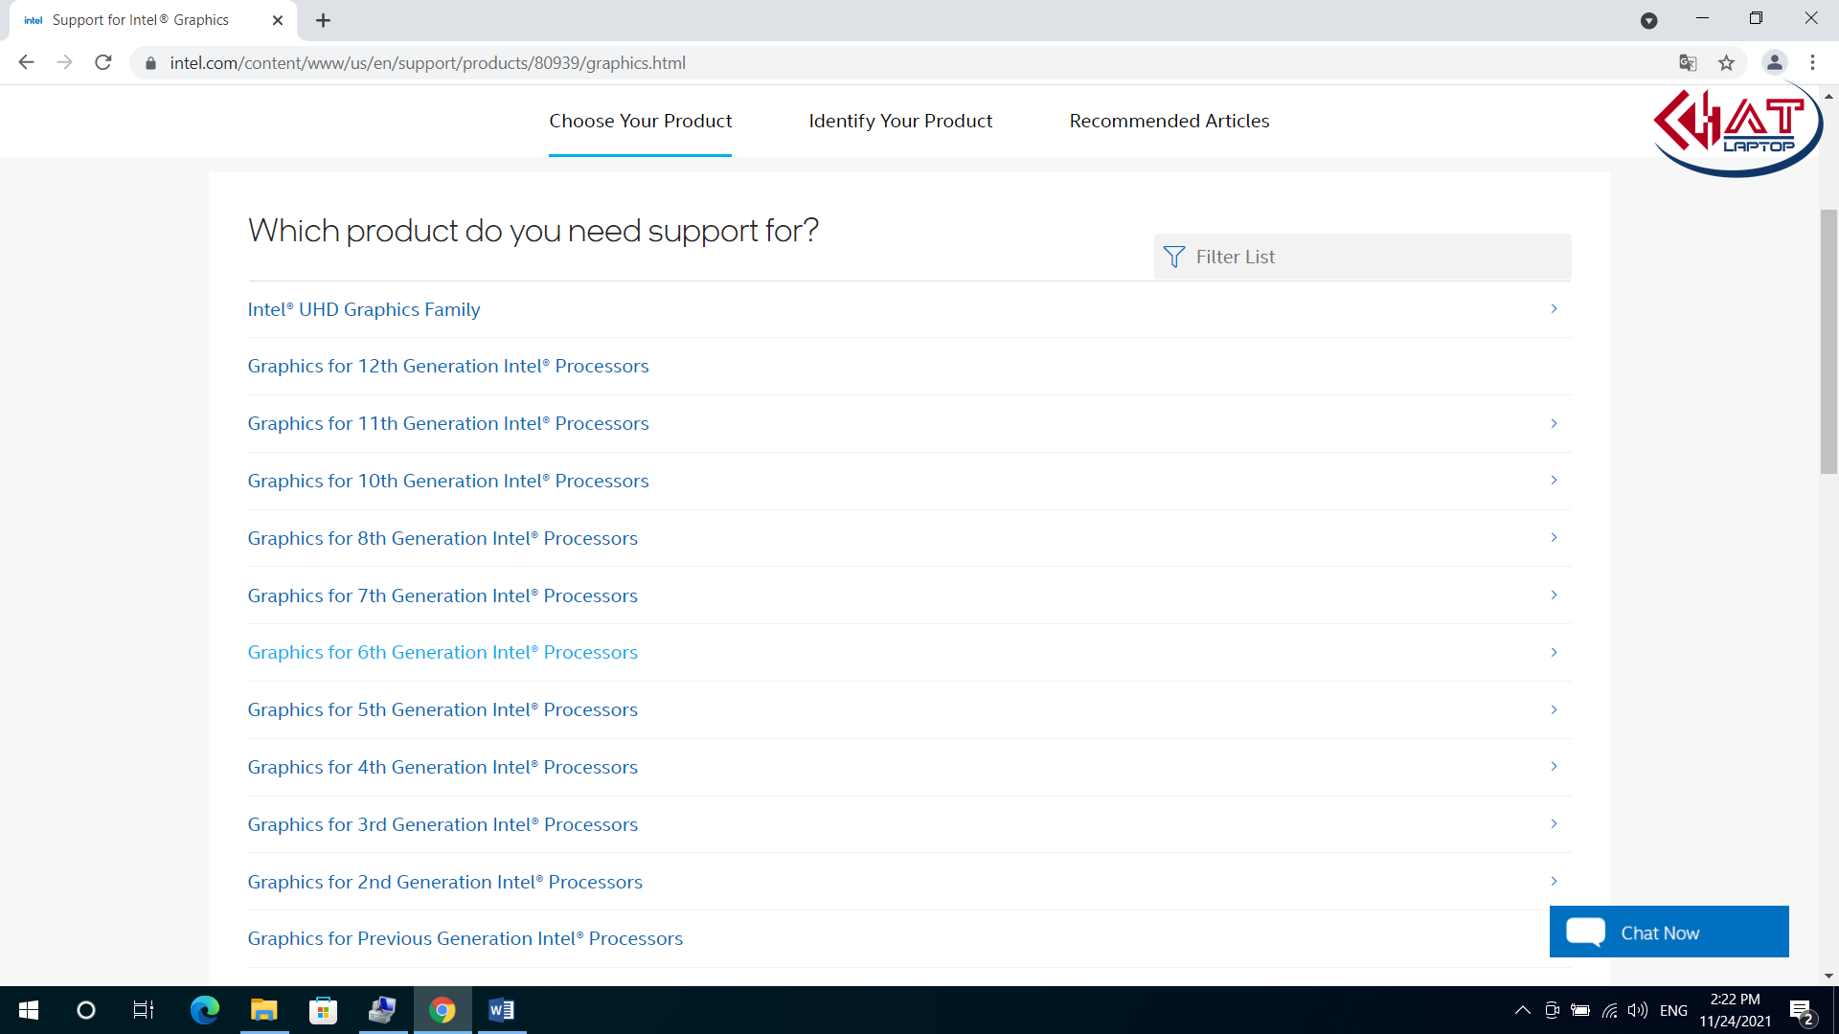The height and width of the screenshot is (1034, 1839).
Task: Expand the 8th Generation row chevron
Action: [x=1554, y=537]
